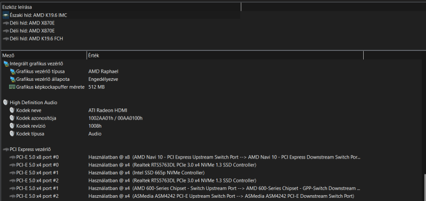Click the icon next to Grafikus vezérlő állapota
This screenshot has width=426, height=201.
[12, 79]
